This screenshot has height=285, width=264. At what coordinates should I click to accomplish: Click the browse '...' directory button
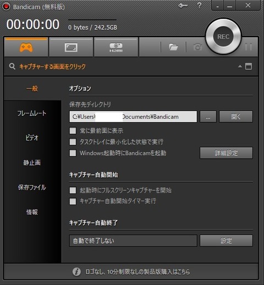pyautogui.click(x=208, y=116)
